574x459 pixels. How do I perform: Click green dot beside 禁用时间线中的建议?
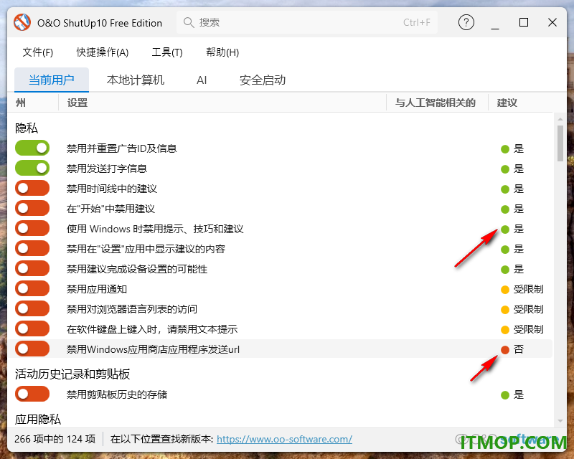coord(505,189)
